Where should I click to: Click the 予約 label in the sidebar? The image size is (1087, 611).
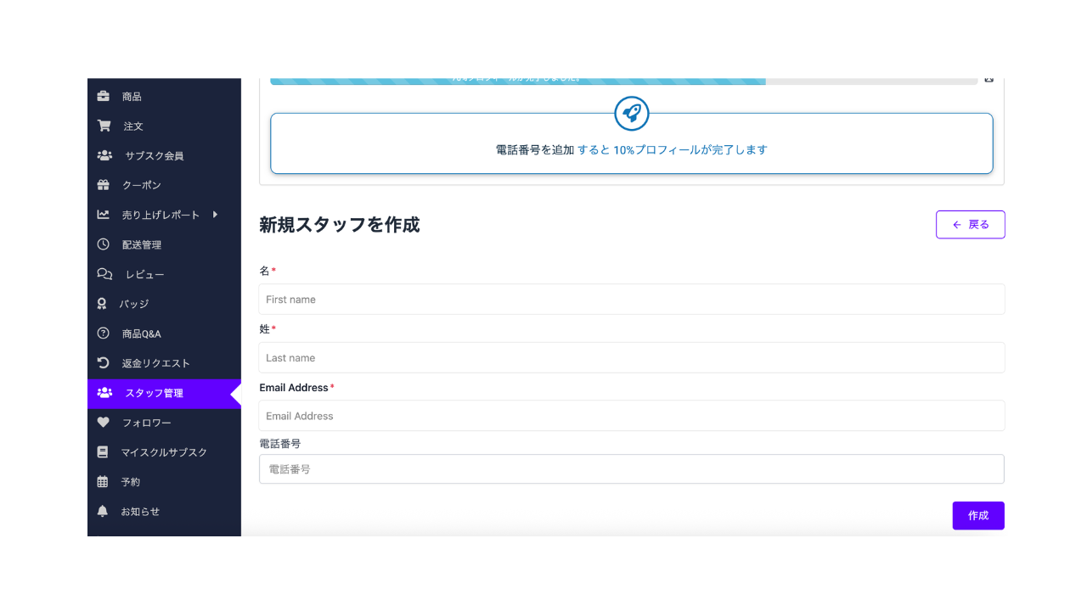coord(131,482)
